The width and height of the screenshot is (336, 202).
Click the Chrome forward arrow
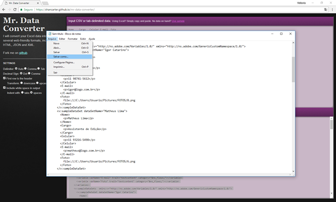[9, 10]
